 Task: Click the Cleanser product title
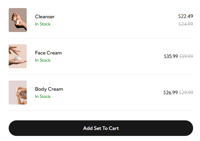point(45,16)
